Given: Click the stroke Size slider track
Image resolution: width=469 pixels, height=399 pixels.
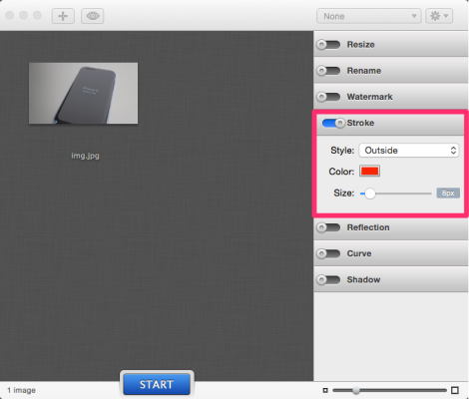Looking at the screenshot, I should point(396,194).
